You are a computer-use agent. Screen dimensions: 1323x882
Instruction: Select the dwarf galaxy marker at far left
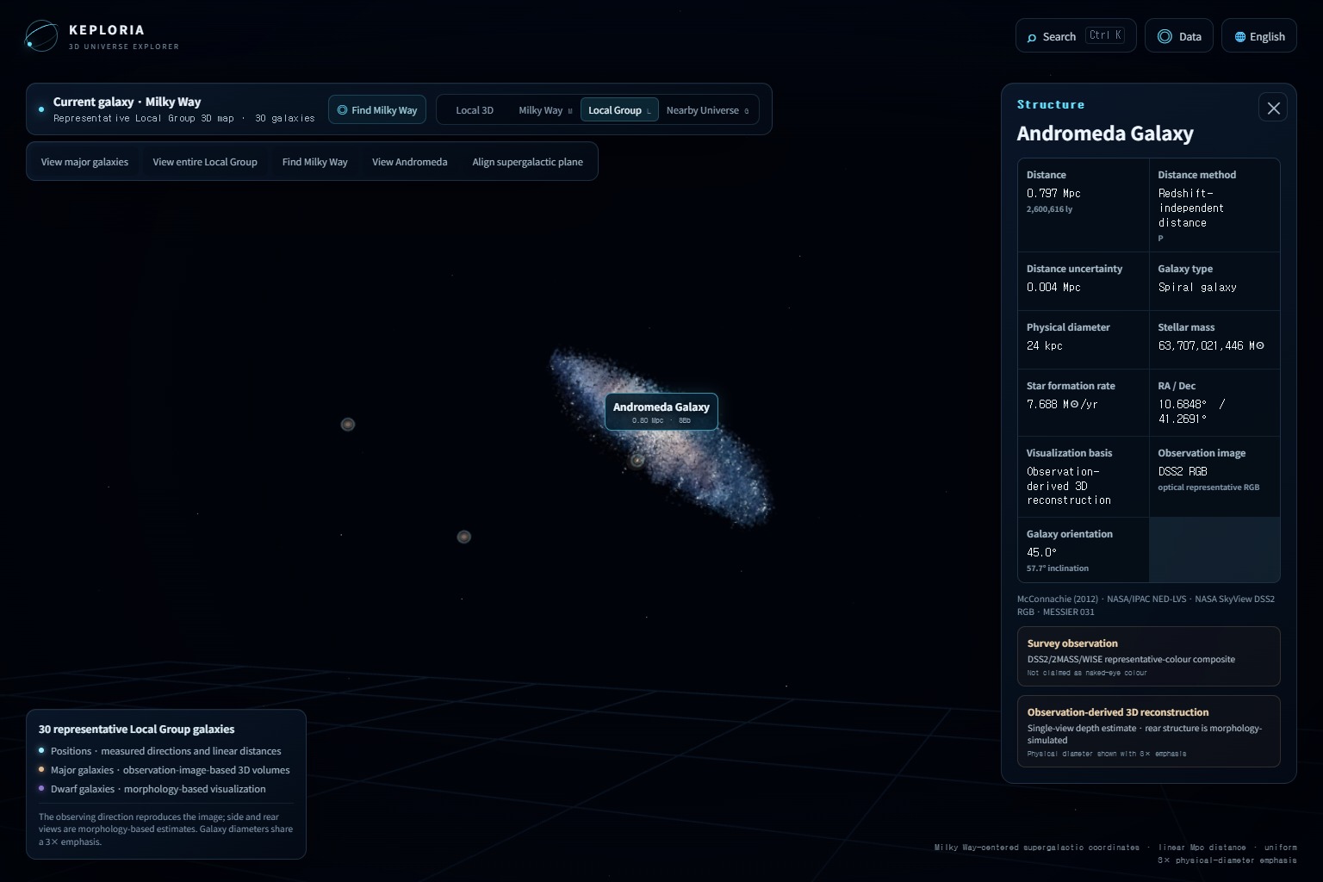[348, 425]
